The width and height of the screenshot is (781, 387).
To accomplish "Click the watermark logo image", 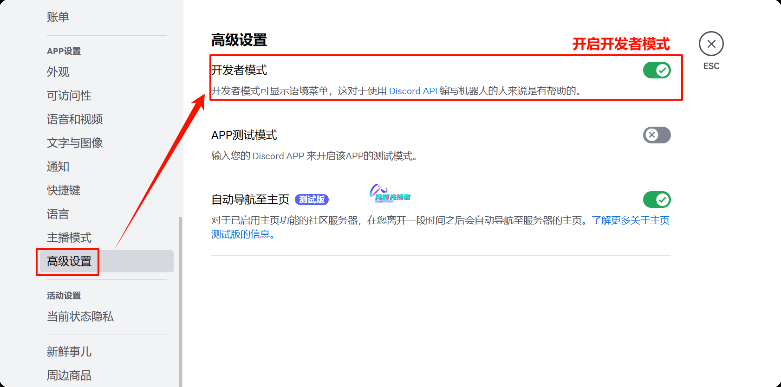I will coord(390,193).
